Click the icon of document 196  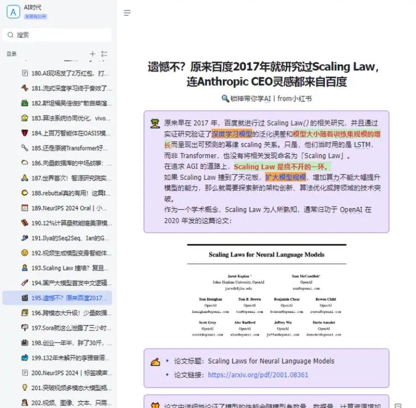click(25, 313)
